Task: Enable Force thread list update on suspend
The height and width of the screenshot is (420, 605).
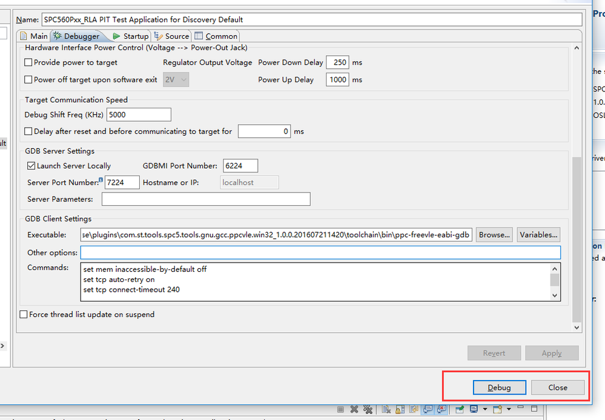Action: (x=24, y=315)
